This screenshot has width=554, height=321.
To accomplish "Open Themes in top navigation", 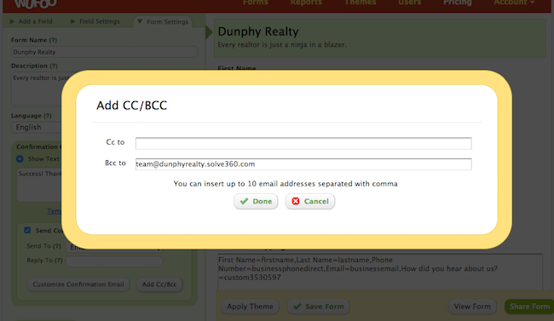I will 361,3.
